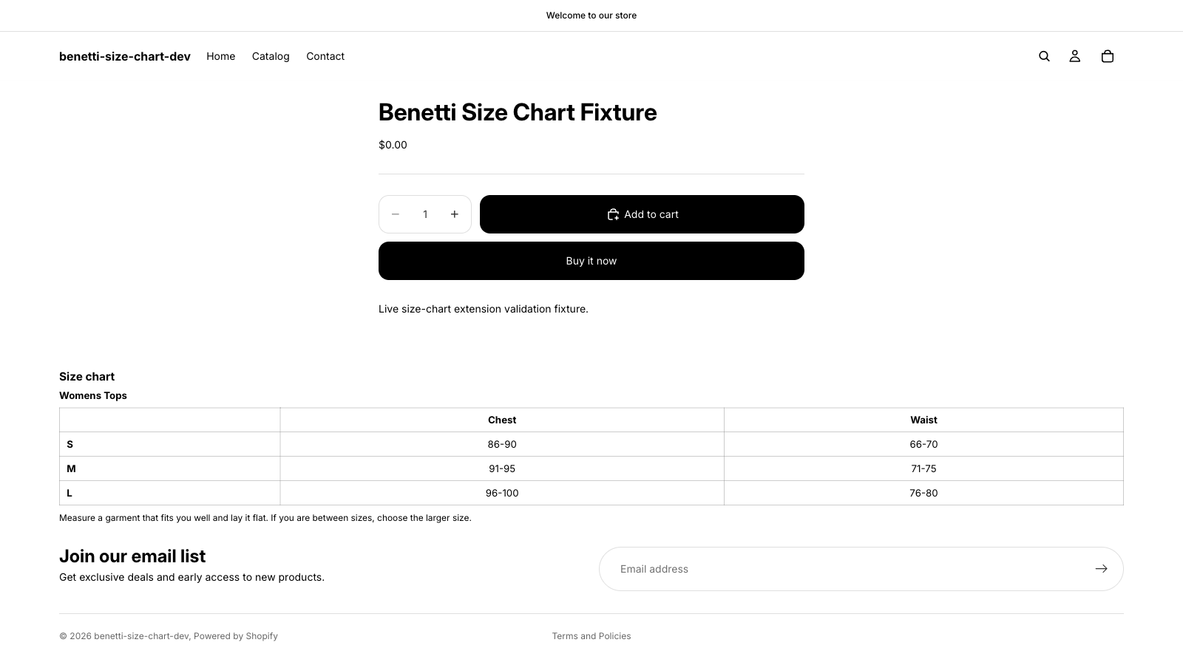The height and width of the screenshot is (665, 1183).
Task: Select the M size row label
Action: pyautogui.click(x=71, y=468)
